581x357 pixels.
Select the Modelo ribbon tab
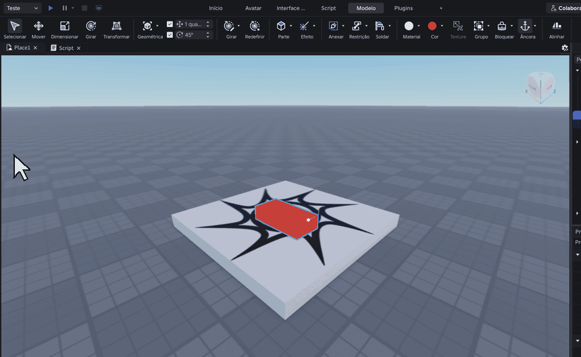coord(366,8)
